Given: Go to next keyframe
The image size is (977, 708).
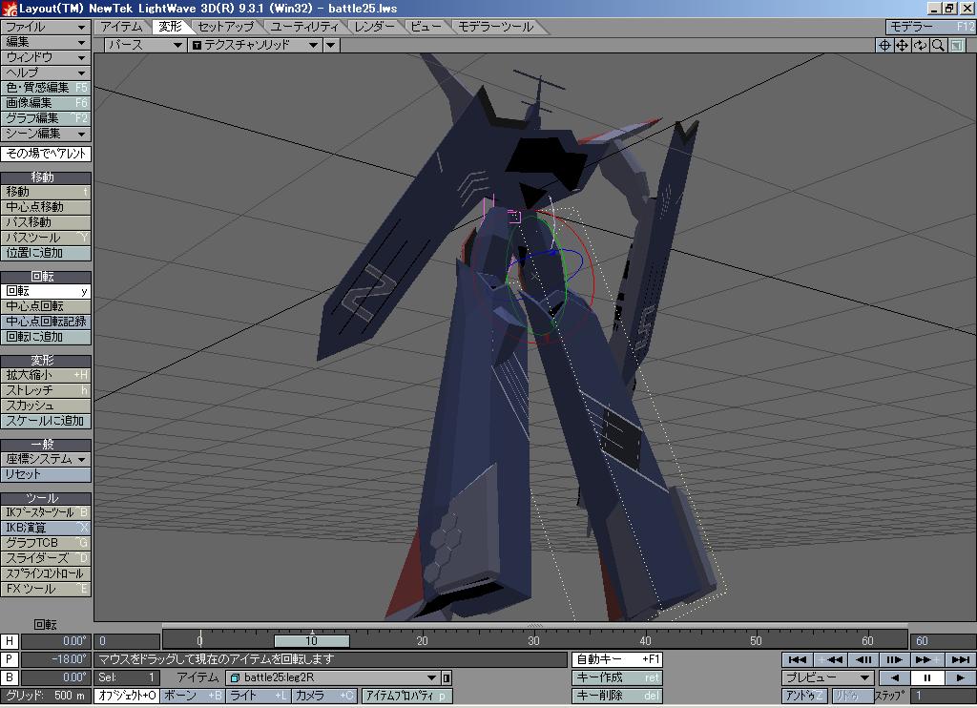Looking at the screenshot, I should point(927,659).
